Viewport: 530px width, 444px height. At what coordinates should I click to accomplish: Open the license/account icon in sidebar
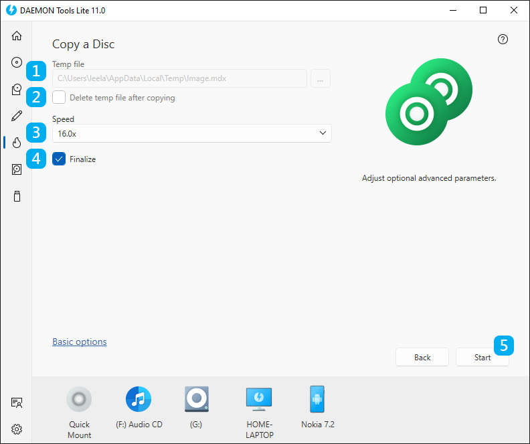[17, 402]
